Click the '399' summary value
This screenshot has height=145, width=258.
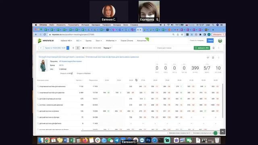[195, 68]
